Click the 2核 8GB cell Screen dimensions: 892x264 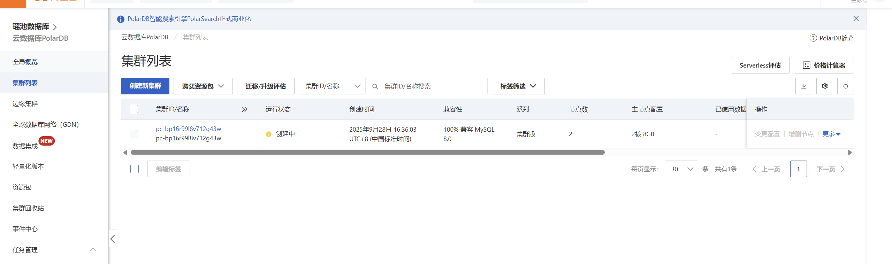coord(643,134)
